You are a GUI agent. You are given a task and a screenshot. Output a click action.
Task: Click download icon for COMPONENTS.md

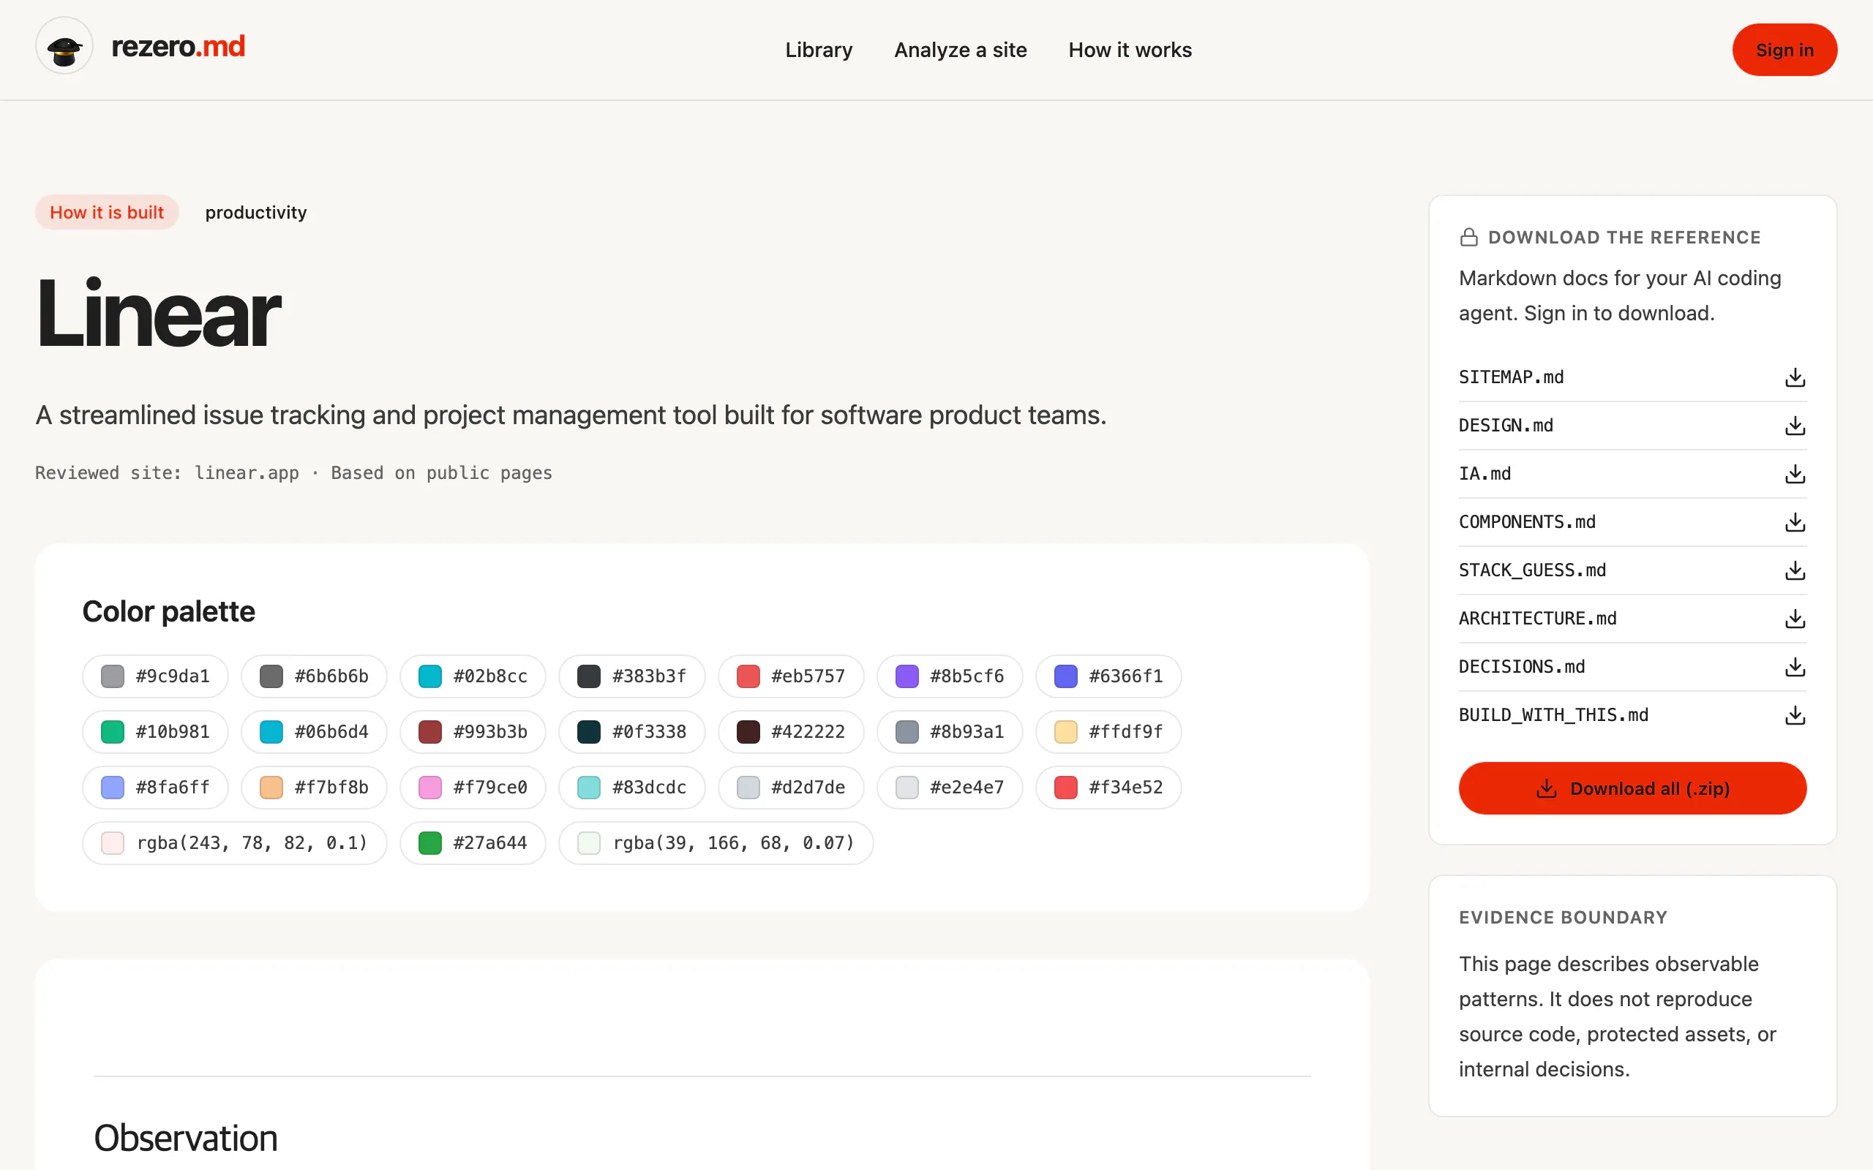(1795, 522)
